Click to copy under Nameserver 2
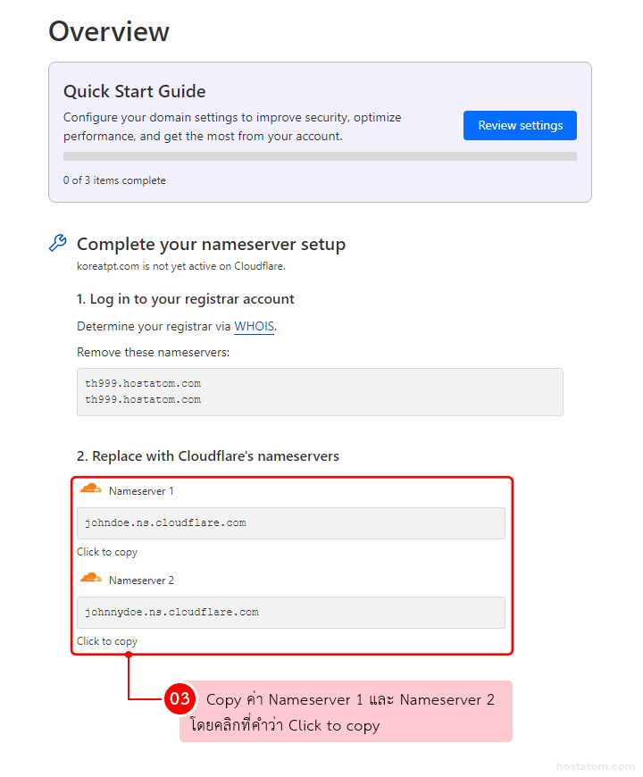 [x=107, y=641]
